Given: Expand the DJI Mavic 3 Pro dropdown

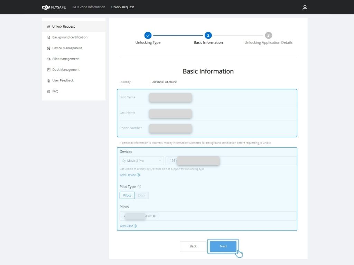Looking at the screenshot, I should (x=142, y=161).
